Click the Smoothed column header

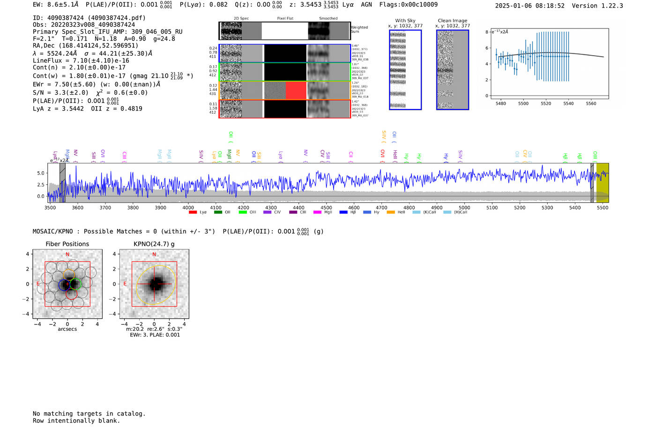pyautogui.click(x=328, y=19)
